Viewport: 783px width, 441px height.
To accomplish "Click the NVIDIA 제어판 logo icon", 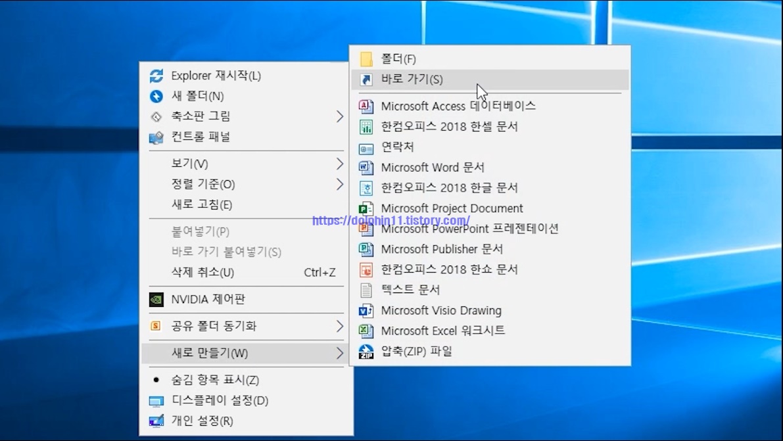I will point(156,299).
